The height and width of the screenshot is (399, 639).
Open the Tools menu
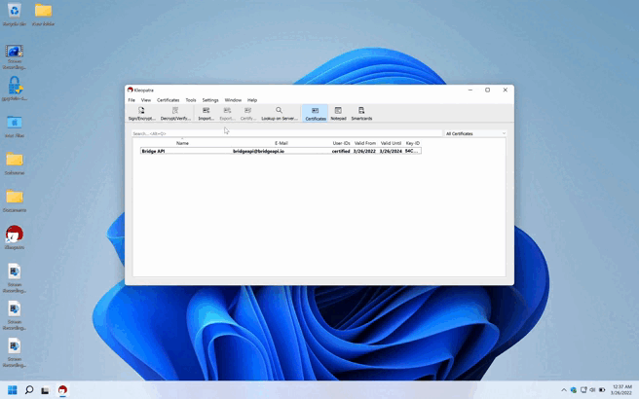point(191,100)
